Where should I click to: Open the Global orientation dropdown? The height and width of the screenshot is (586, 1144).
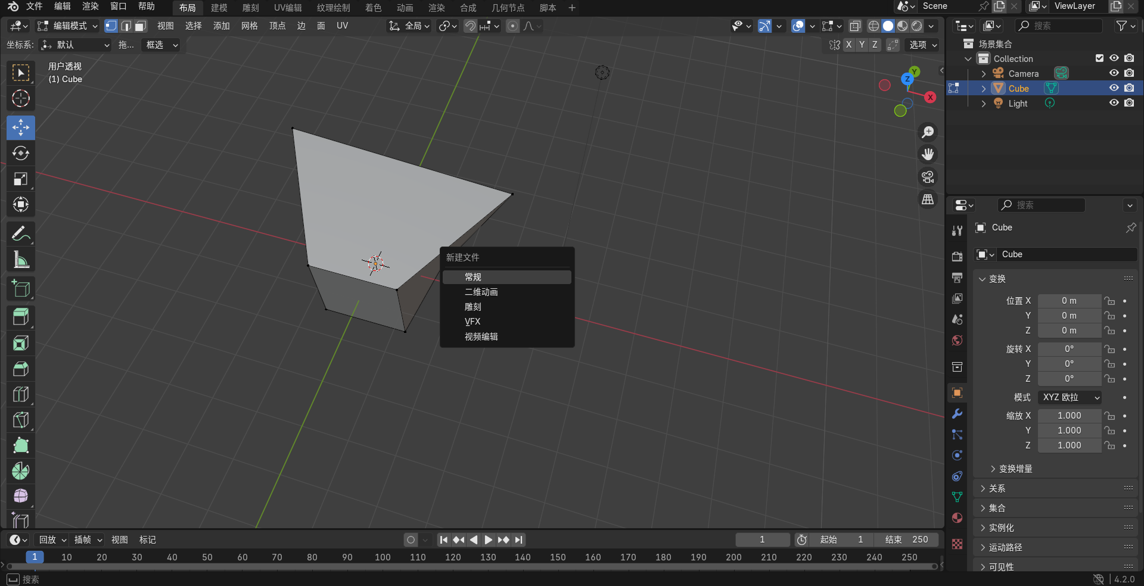[x=409, y=26]
